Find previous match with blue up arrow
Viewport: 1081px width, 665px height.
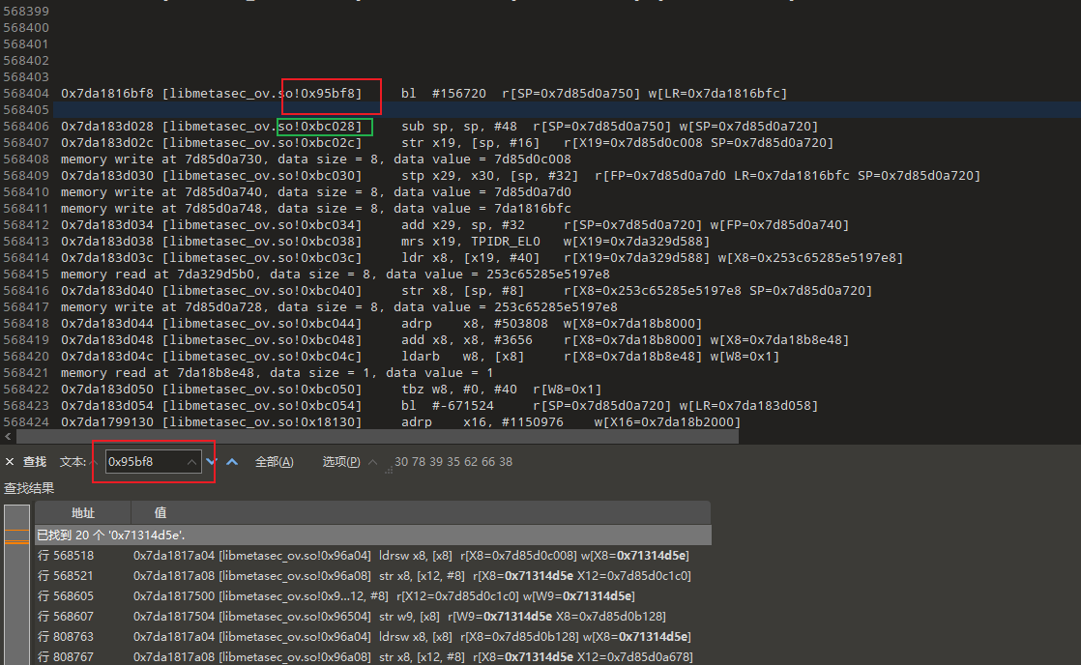point(232,462)
